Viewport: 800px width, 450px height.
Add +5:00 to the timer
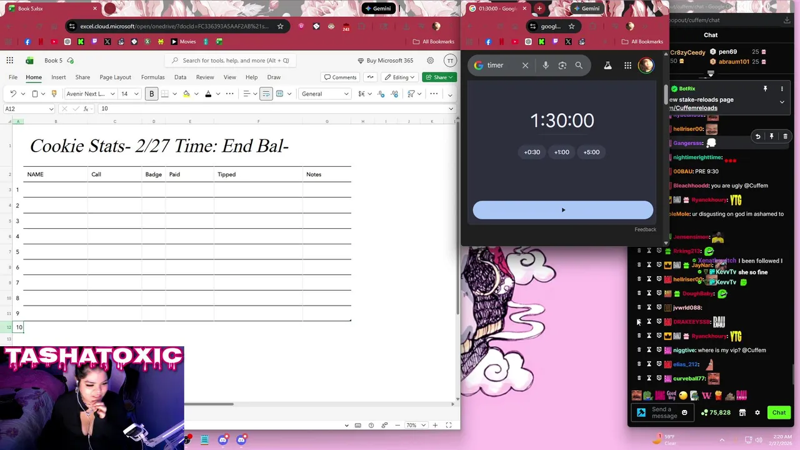click(591, 152)
